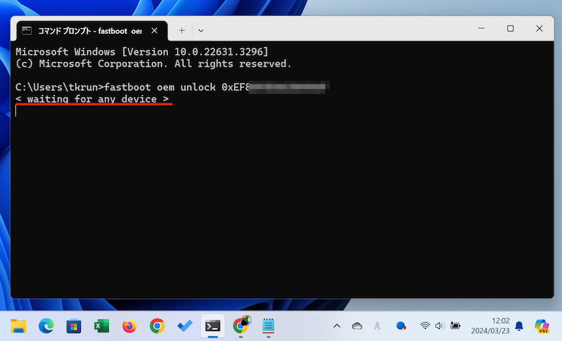Launch Microsoft Edge from the taskbar
Screen dimensions: 562x341
[46, 326]
